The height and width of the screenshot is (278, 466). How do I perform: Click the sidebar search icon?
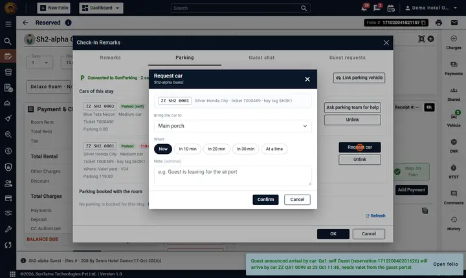8,41
